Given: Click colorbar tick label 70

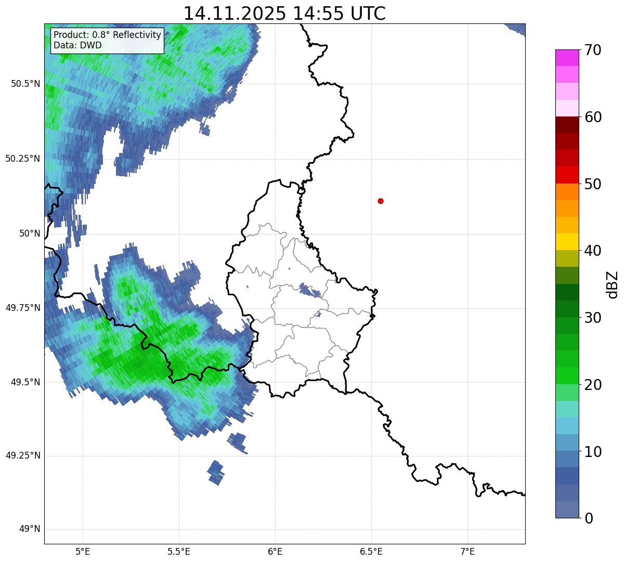Looking at the screenshot, I should tap(593, 50).
